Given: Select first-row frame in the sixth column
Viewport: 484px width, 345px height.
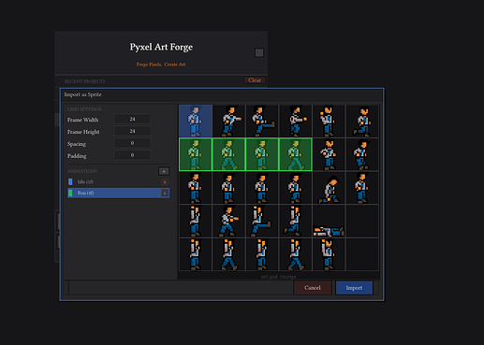Looking at the screenshot, I should click(362, 121).
